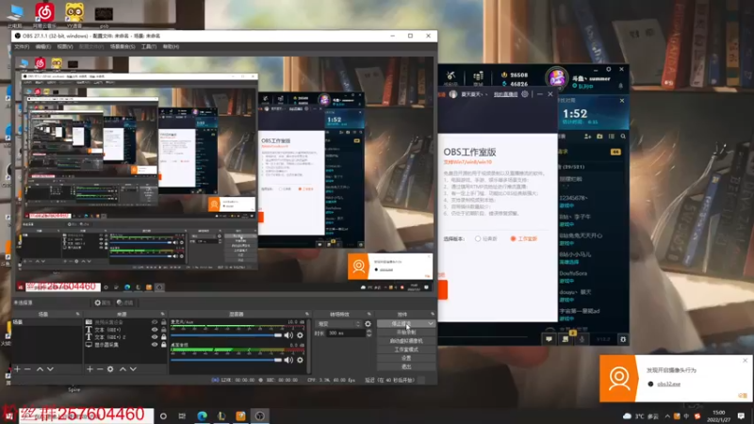Start the virtual camera in OBS

tap(406, 341)
